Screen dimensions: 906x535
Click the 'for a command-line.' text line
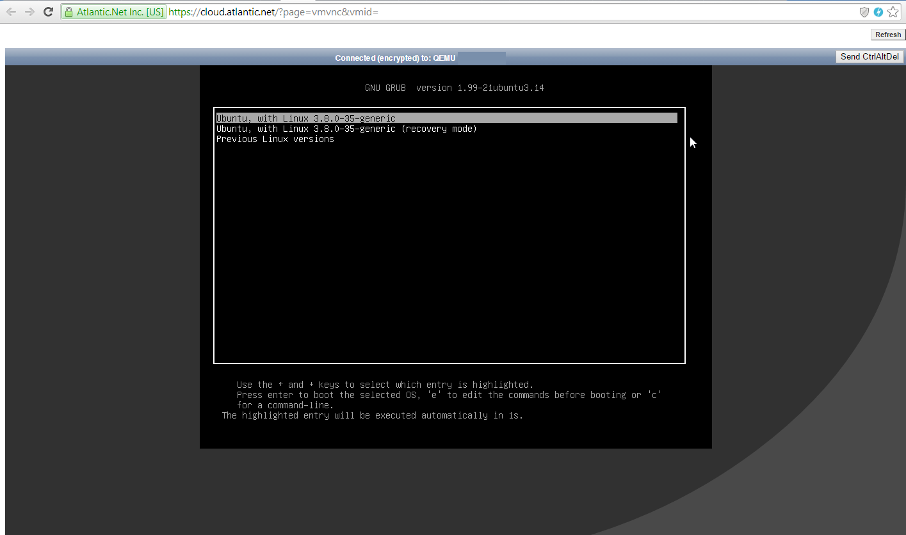[x=285, y=405]
